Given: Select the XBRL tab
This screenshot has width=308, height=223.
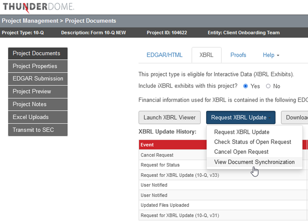Looking at the screenshot, I should [206, 55].
